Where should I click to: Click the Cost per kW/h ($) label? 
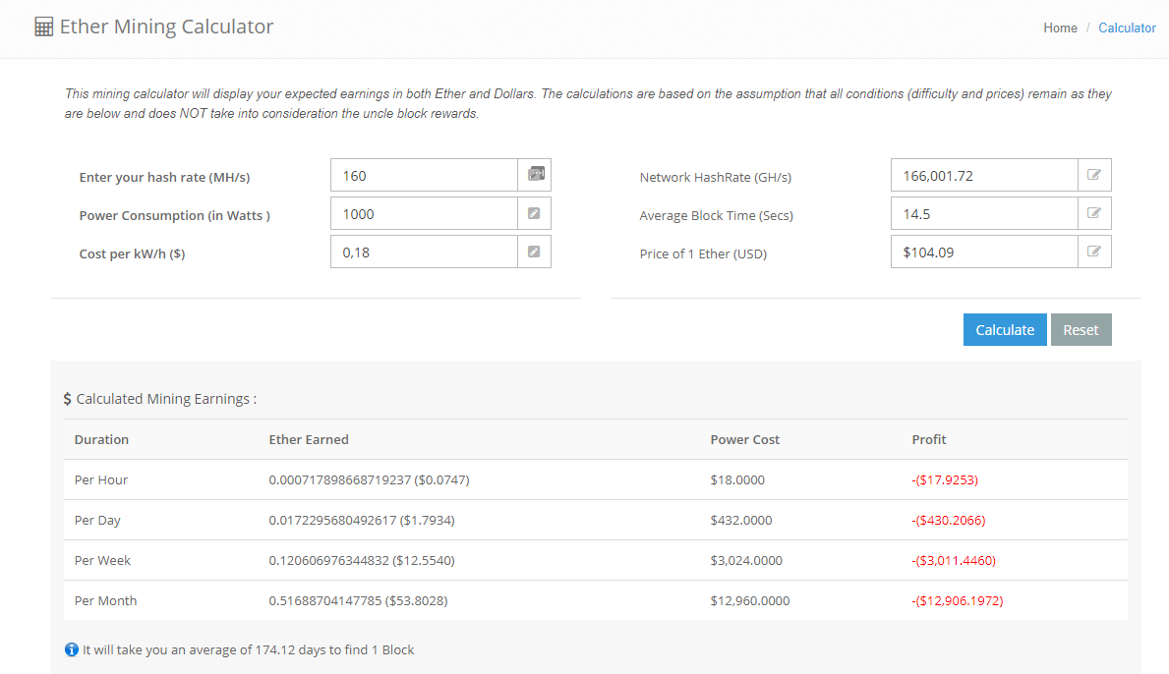click(132, 253)
